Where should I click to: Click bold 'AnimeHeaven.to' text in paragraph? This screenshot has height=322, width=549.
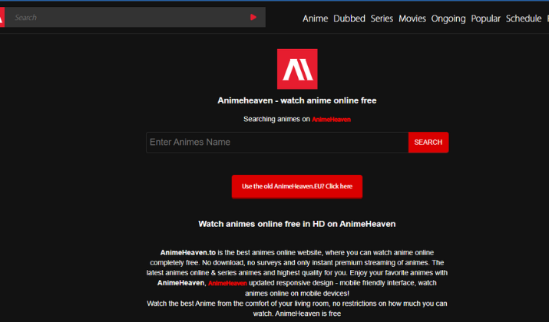point(188,252)
